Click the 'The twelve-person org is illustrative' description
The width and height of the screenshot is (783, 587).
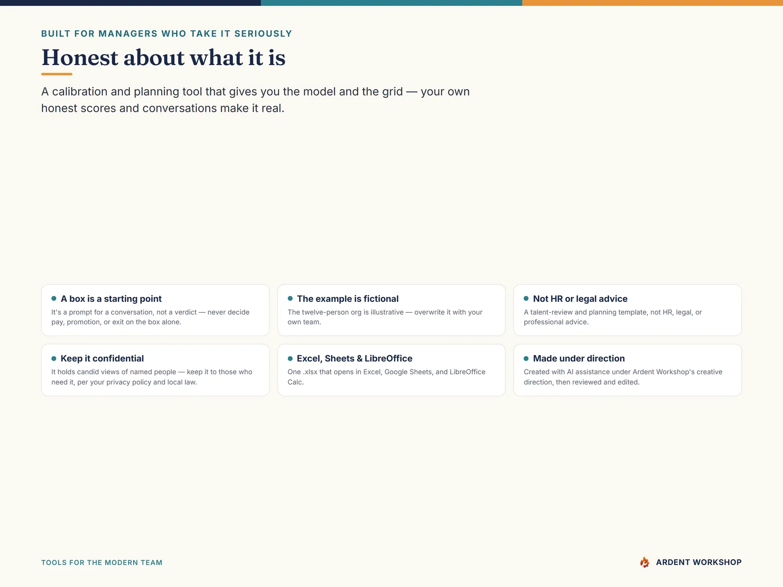pyautogui.click(x=385, y=317)
